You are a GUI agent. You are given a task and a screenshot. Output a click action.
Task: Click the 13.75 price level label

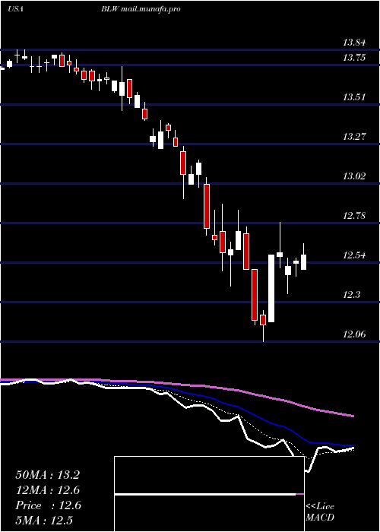[355, 58]
